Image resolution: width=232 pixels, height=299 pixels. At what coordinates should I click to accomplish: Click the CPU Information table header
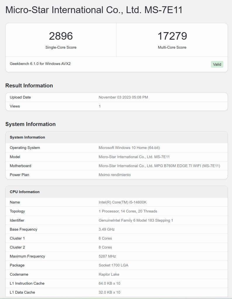tap(116, 192)
